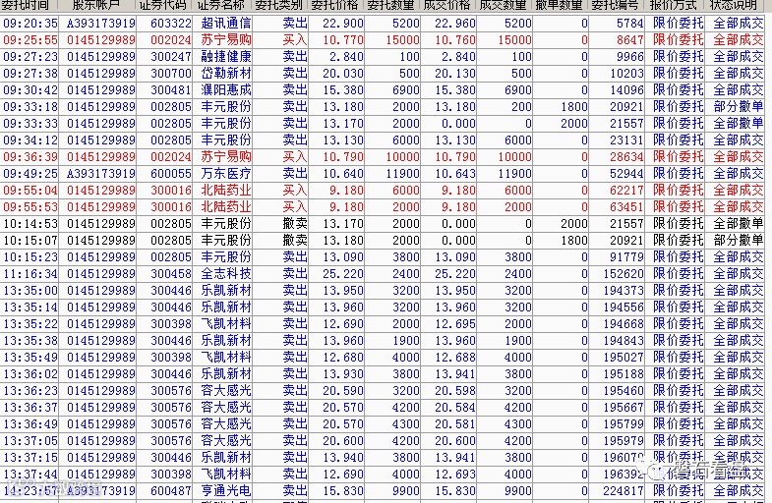Select stock name 濮阳惠成

226,90
